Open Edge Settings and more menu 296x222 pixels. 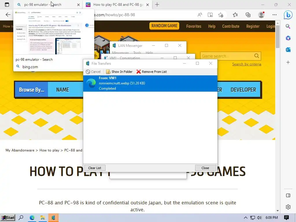pos(275,15)
